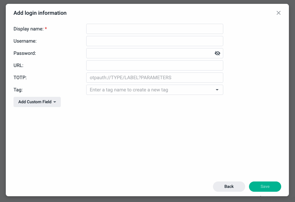The width and height of the screenshot is (295, 202).
Task: Toggle password visibility with the eye icon
Action: (x=217, y=53)
